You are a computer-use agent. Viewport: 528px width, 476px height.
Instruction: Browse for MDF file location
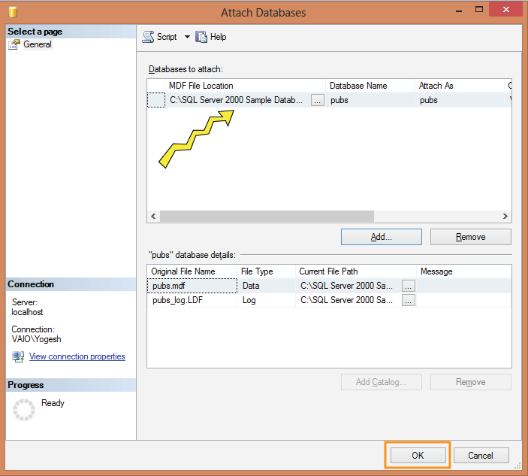coord(317,100)
